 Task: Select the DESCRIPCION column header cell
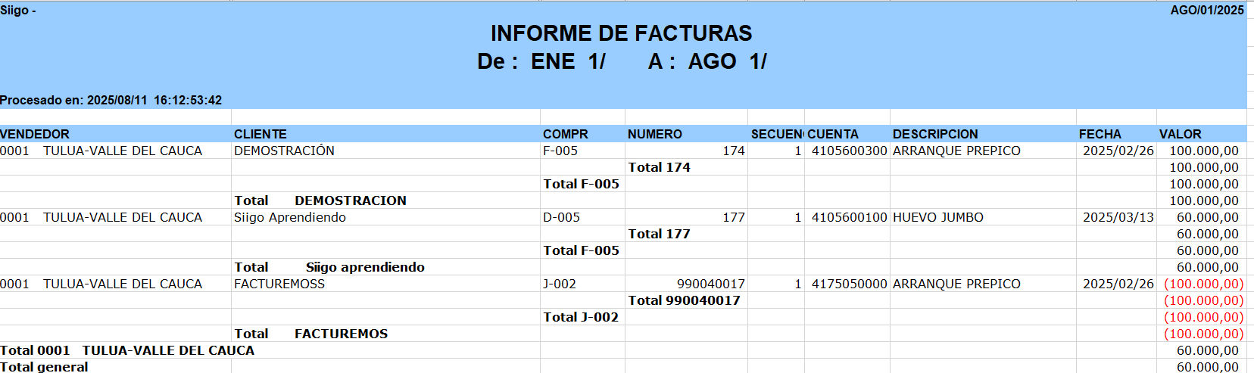(x=935, y=134)
